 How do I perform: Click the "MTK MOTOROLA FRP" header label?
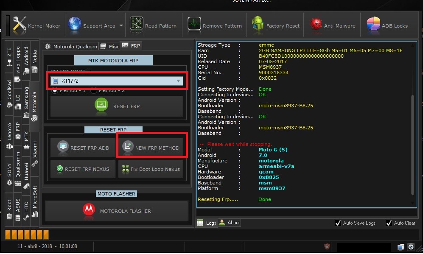pyautogui.click(x=113, y=60)
